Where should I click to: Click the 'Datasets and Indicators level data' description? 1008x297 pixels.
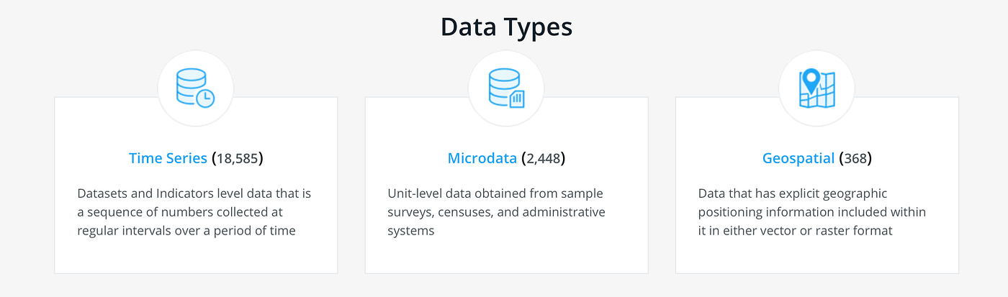point(194,212)
